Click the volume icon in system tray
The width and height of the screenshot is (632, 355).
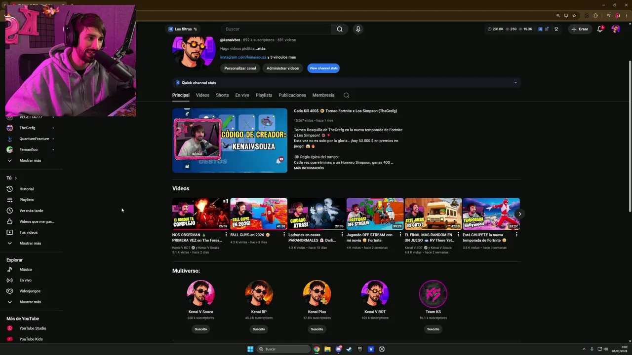click(x=606, y=349)
